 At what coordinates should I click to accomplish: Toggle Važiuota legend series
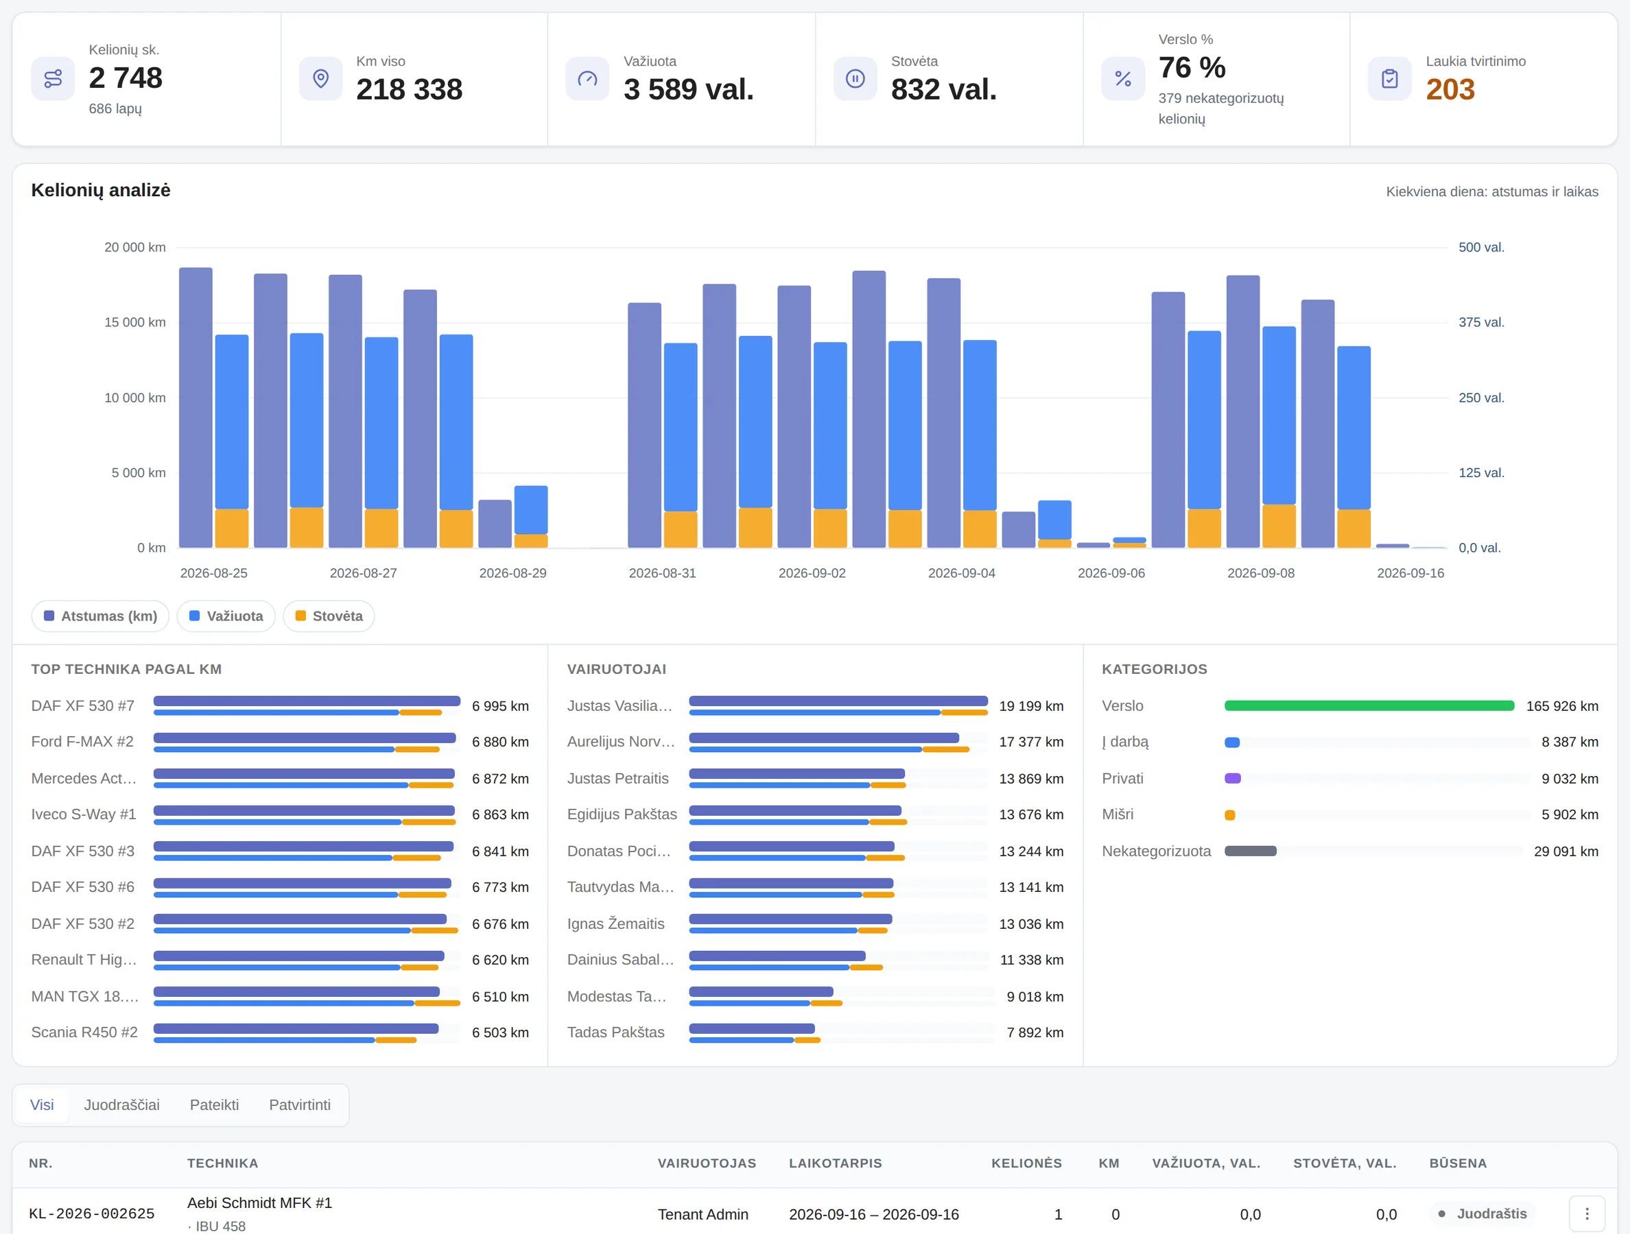226,616
